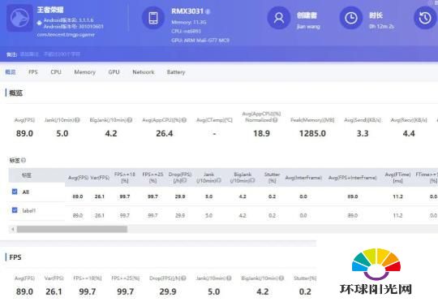The height and width of the screenshot is (302, 438).
Task: Click the 4.4 Avg(Recv) value
Action: click(409, 134)
